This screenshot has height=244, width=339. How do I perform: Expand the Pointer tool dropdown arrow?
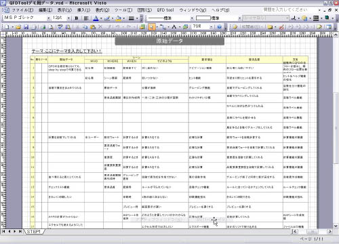click(x=157, y=27)
